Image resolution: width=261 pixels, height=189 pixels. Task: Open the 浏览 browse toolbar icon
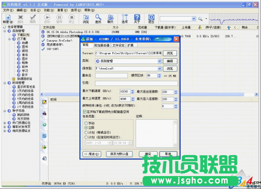pos(86,19)
